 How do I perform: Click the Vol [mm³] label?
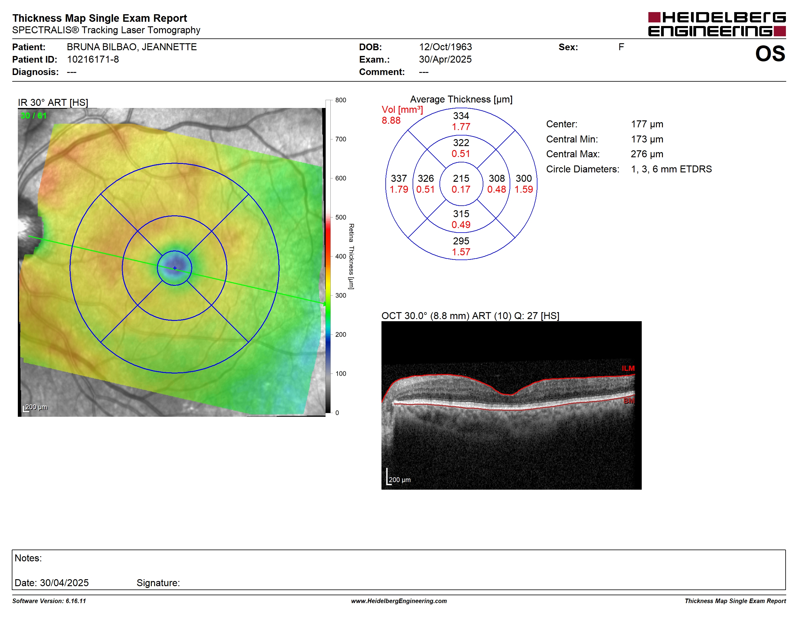click(402, 110)
